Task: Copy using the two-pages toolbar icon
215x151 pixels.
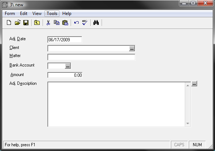Action: coord(56,23)
